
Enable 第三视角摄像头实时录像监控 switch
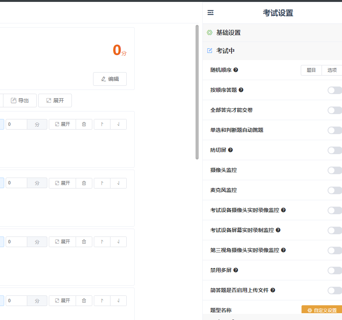335,250
